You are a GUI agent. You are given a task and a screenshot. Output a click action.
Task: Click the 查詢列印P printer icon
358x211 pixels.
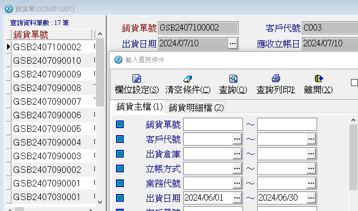[x=276, y=79]
